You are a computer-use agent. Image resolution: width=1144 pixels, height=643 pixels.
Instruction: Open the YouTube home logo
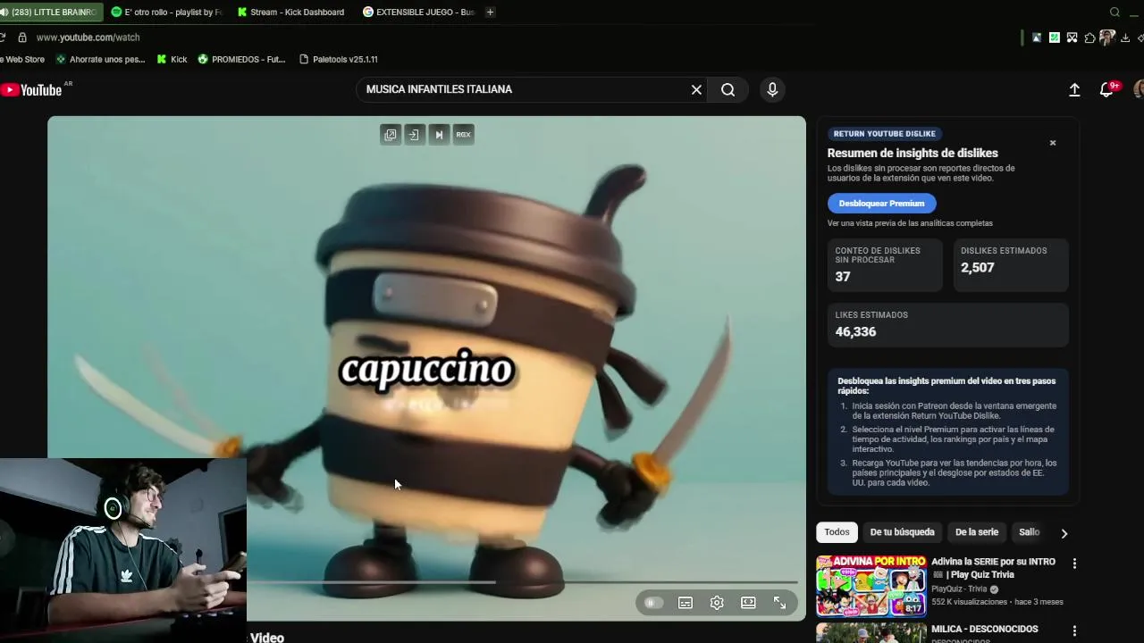32,89
